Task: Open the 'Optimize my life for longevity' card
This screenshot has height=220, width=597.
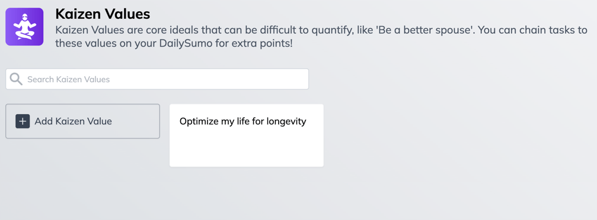Action: tap(247, 135)
